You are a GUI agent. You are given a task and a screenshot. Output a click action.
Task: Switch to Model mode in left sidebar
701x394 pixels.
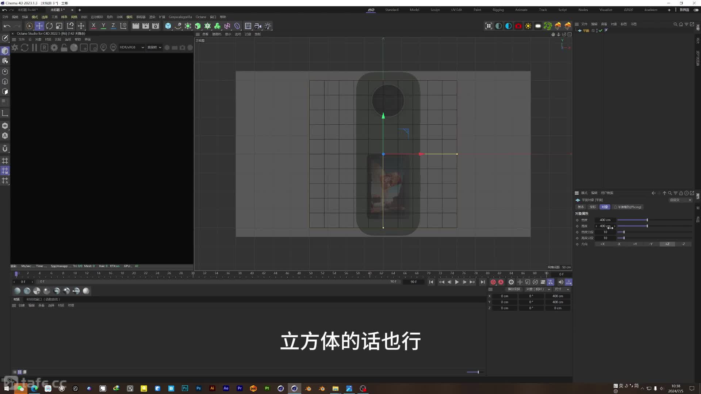[x=5, y=51]
